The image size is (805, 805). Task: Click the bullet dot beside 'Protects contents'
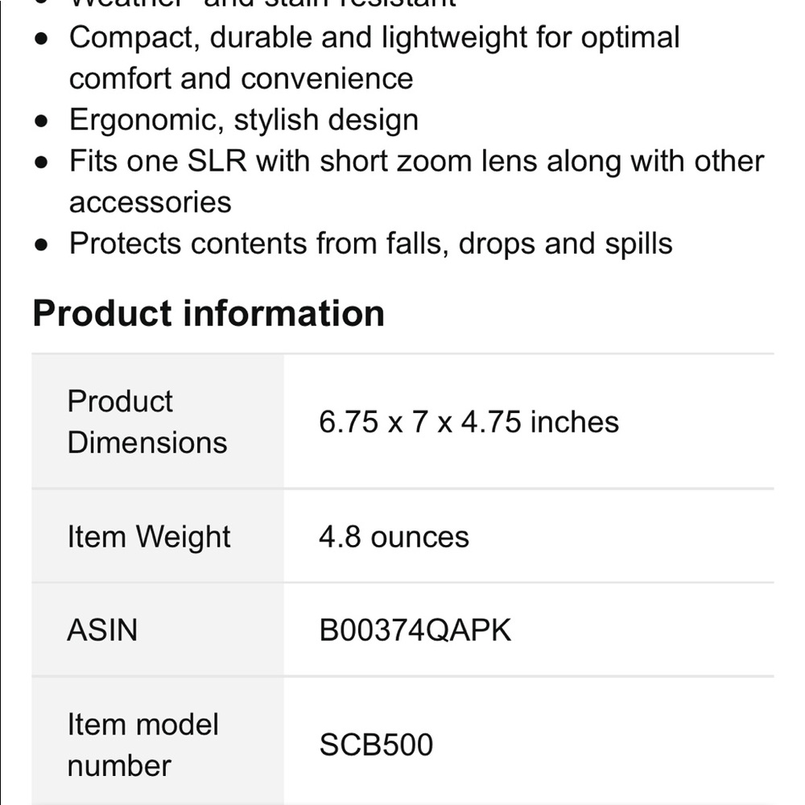pyautogui.click(x=43, y=245)
